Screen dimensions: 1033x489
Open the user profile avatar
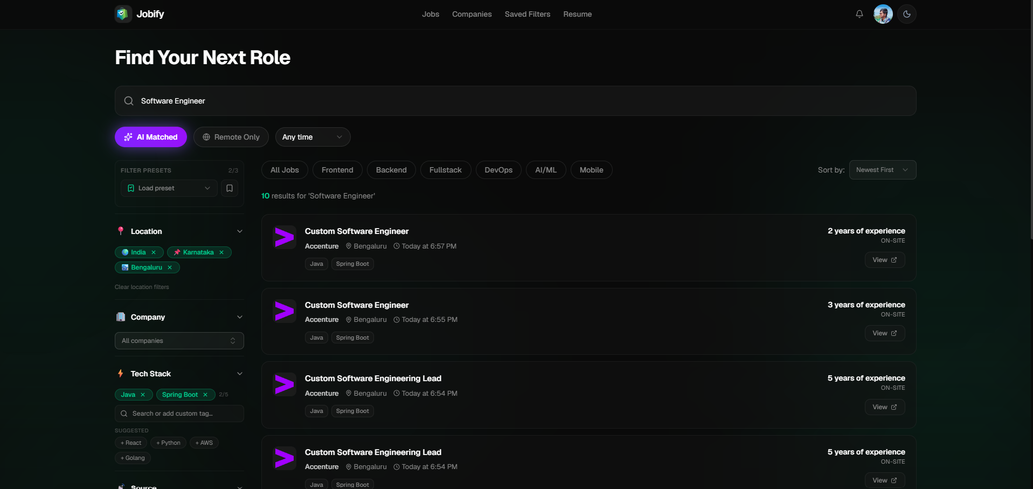point(883,14)
